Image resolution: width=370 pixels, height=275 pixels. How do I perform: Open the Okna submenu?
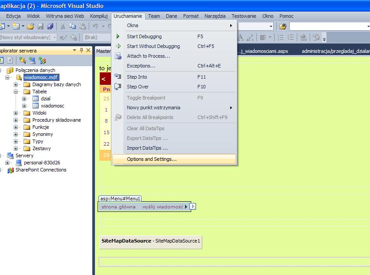pyautogui.click(x=174, y=25)
